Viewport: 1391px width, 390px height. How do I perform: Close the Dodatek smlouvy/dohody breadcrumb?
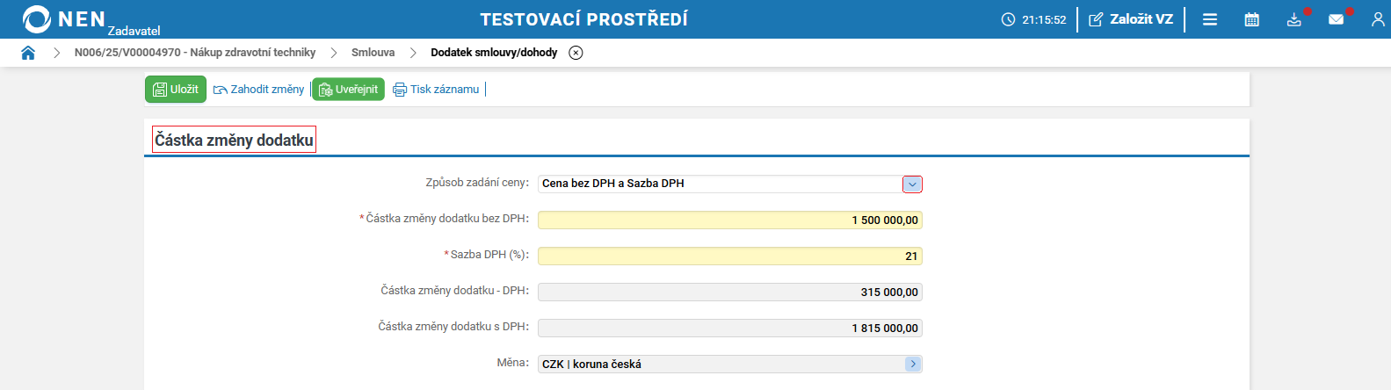pos(576,53)
